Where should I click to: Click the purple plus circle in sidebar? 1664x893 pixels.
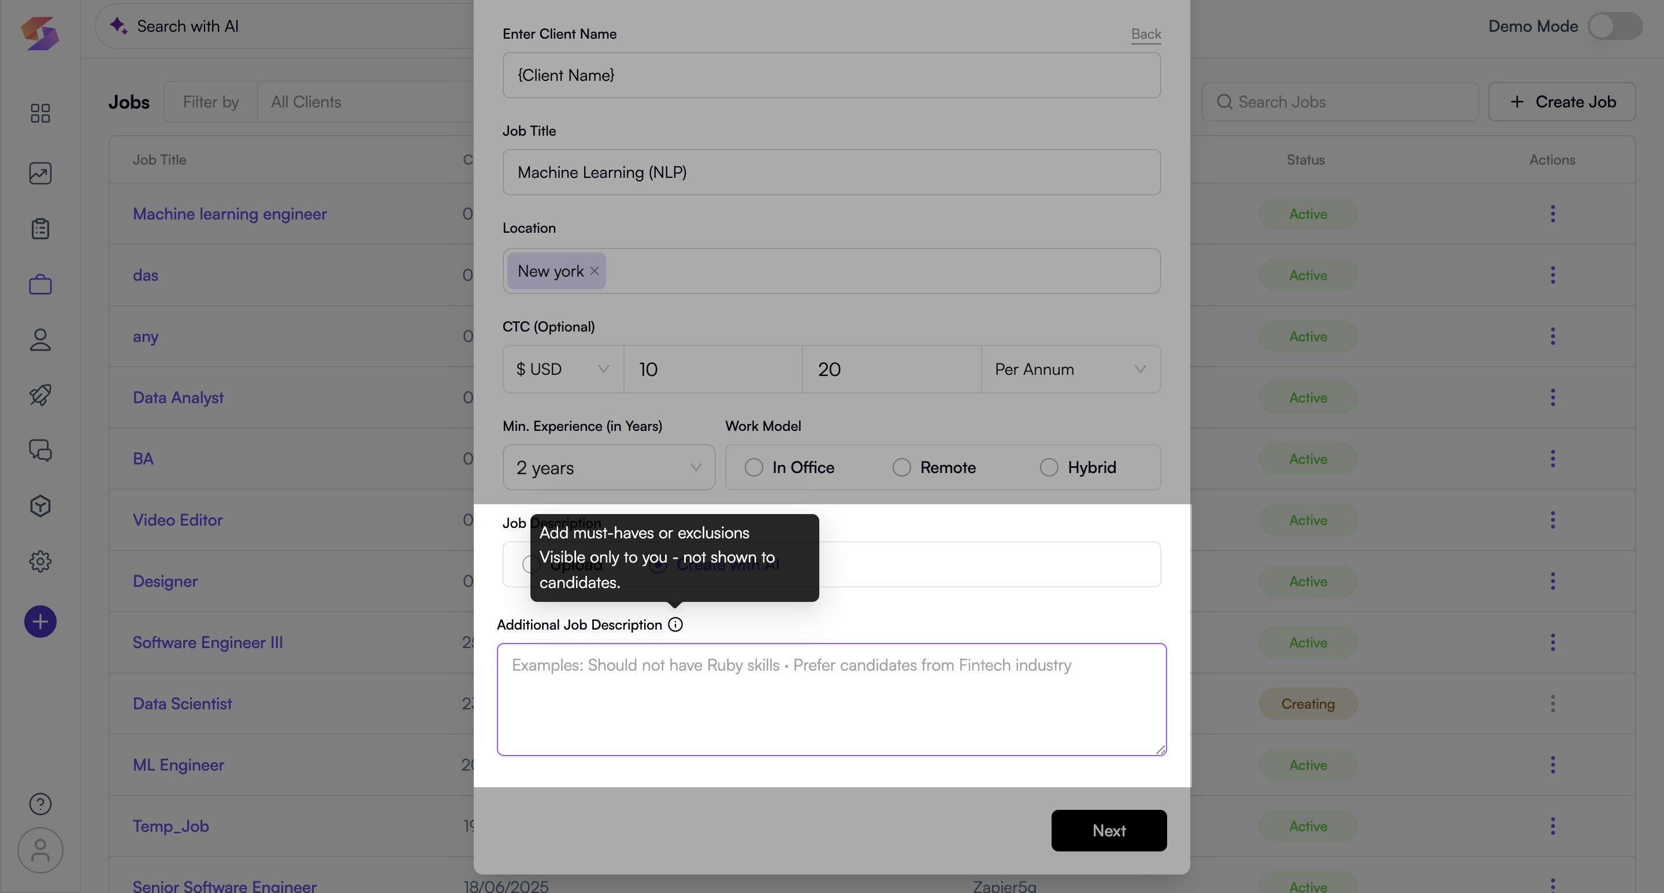click(x=40, y=621)
